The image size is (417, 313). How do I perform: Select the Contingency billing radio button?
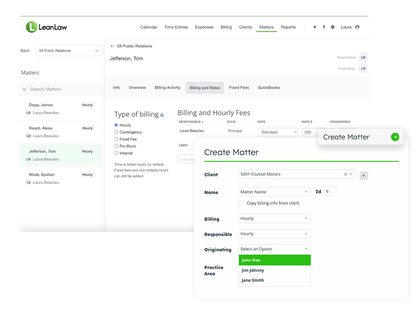coord(116,132)
